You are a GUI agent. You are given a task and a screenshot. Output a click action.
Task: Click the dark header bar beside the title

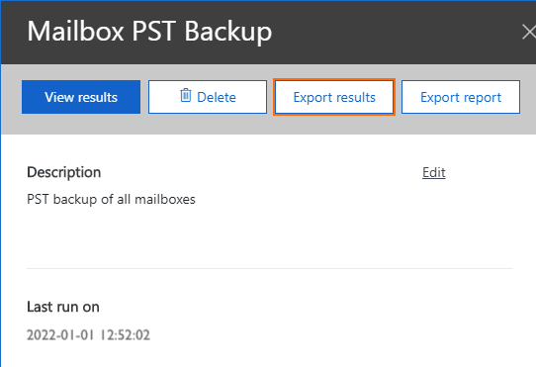tap(394, 32)
